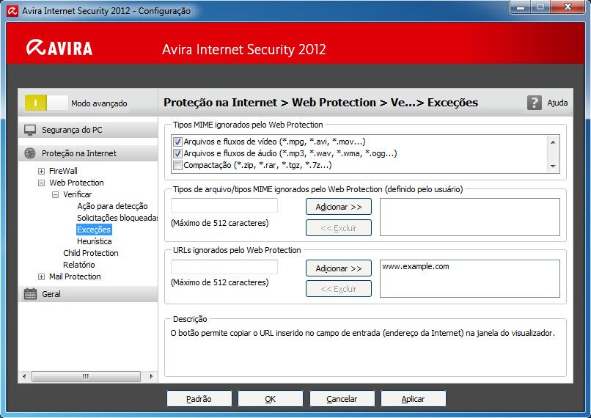591x418 pixels.
Task: Click << Excluir for MIME types
Action: pos(339,228)
